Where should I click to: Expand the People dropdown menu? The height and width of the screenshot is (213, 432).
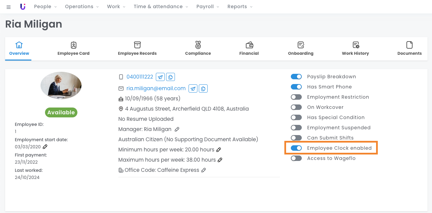45,6
